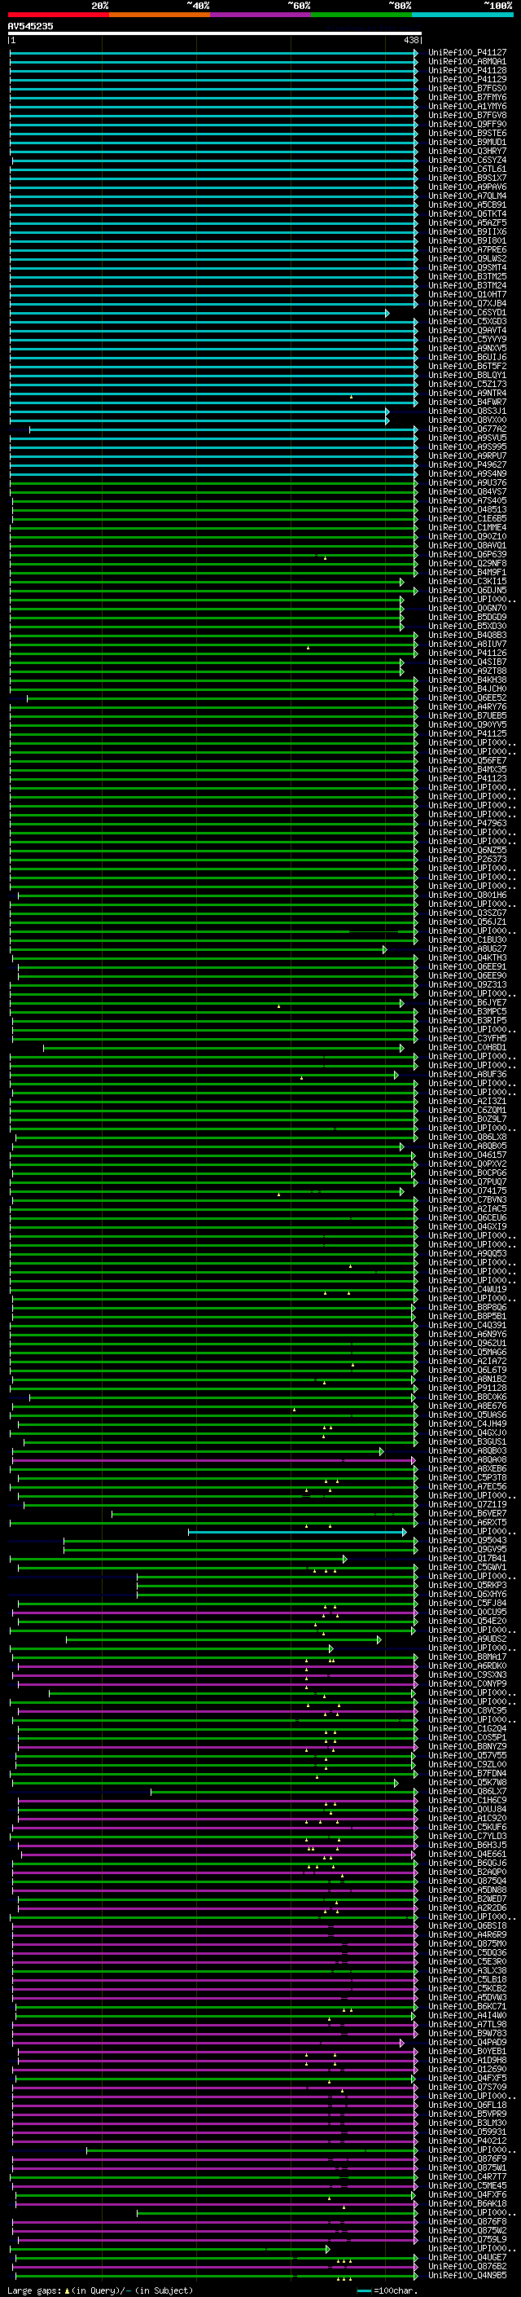Viewport: 521px width, 2297px height.
Task: Click the shortened cyan alignment bar for UniRef100_C6SYD1
Action: 199,313
